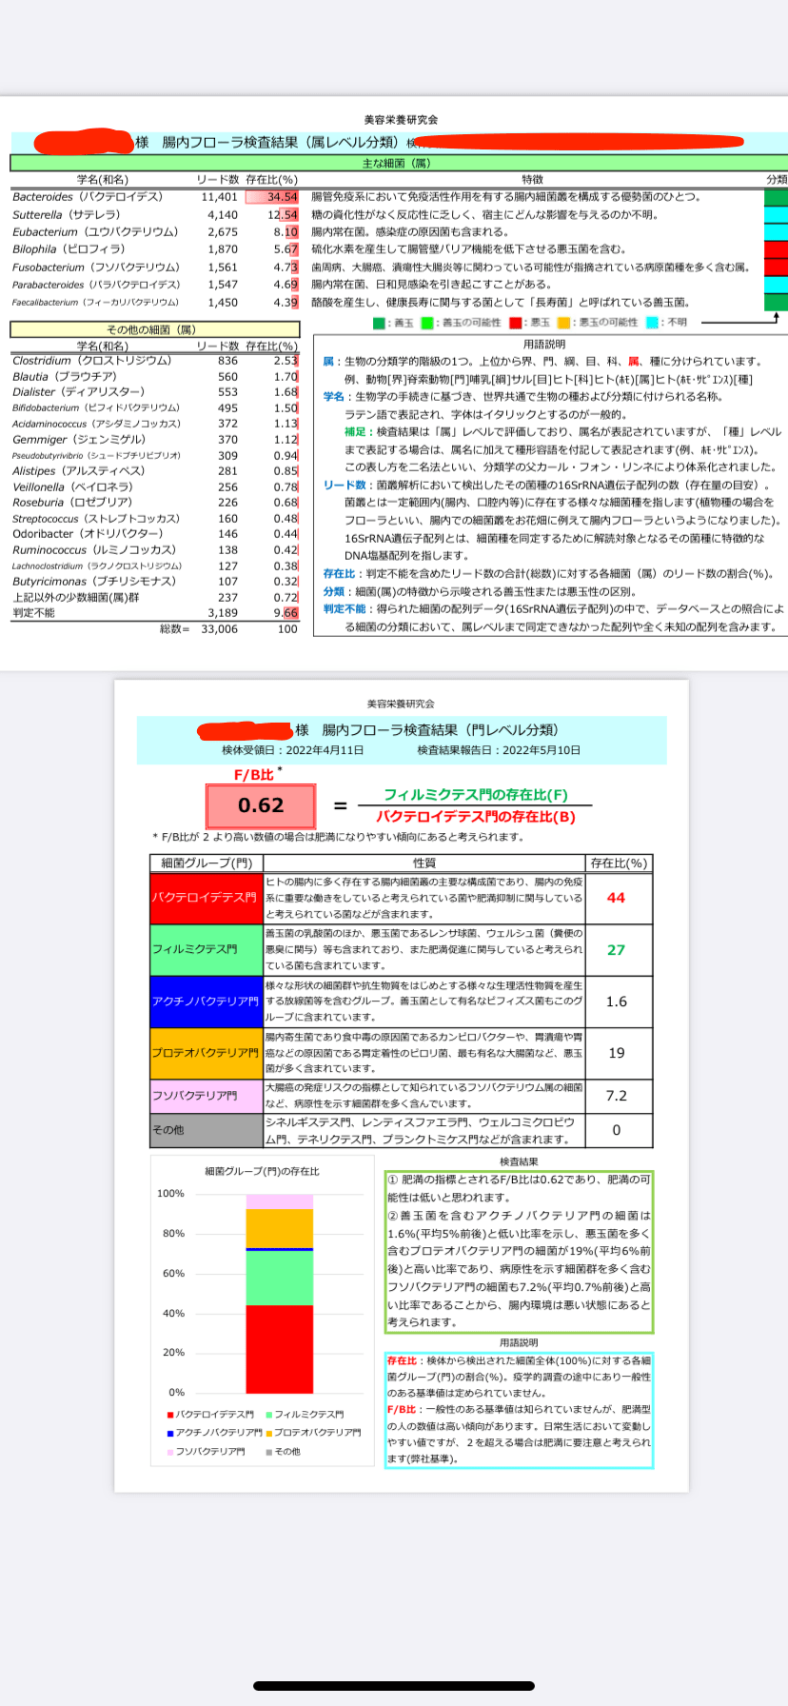Tap the green-bordered 検査結果 text box
Screen dimensions: 788x1706
[x=519, y=1251]
